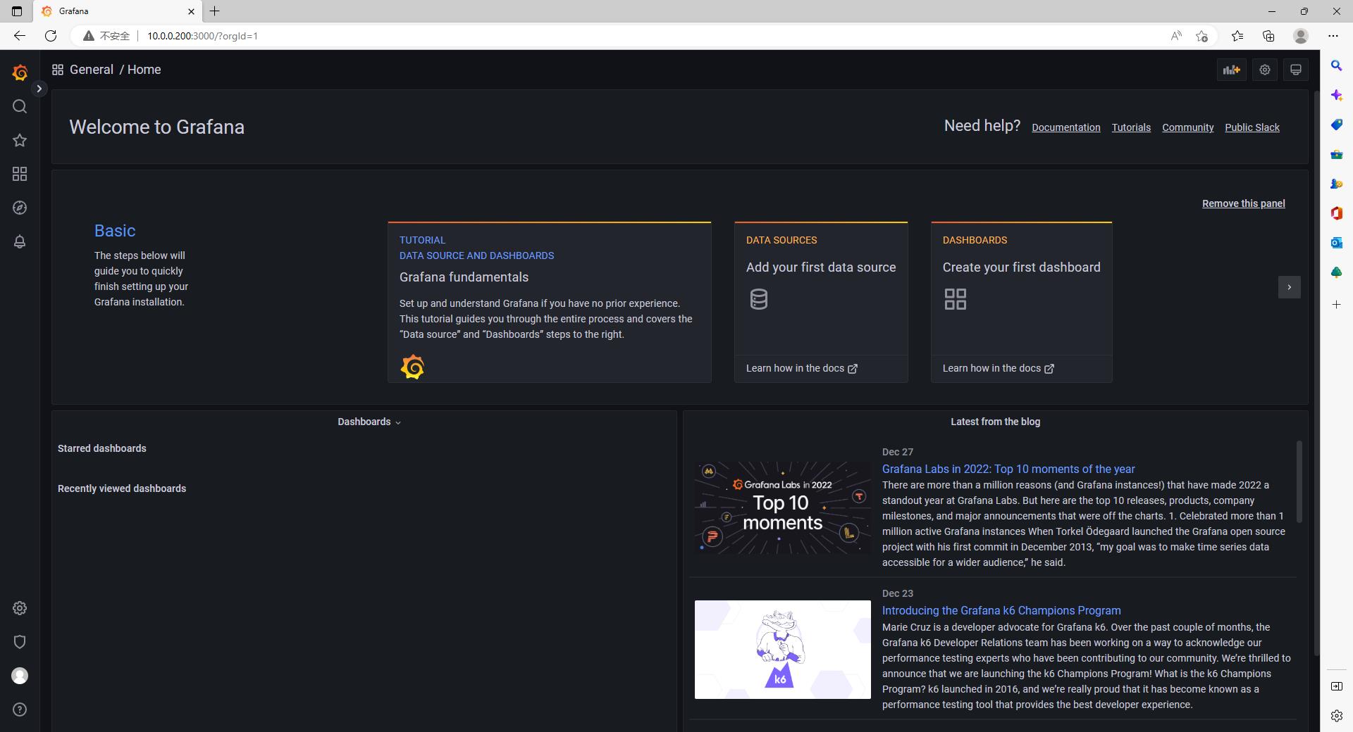
Task: Open the Tutorials link
Action: pyautogui.click(x=1131, y=127)
